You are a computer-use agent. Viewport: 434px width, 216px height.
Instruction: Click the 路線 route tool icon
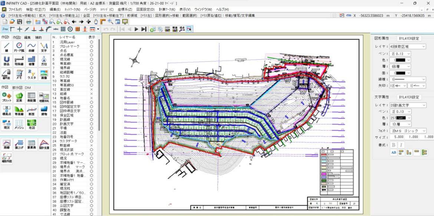(7, 144)
